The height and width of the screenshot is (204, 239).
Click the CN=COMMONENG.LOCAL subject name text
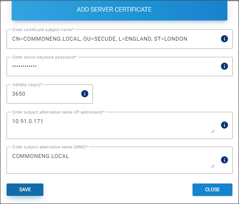click(x=100, y=39)
